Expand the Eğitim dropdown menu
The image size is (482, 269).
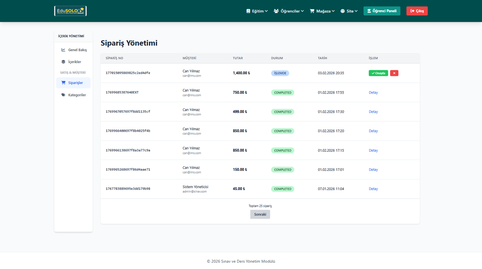[257, 11]
